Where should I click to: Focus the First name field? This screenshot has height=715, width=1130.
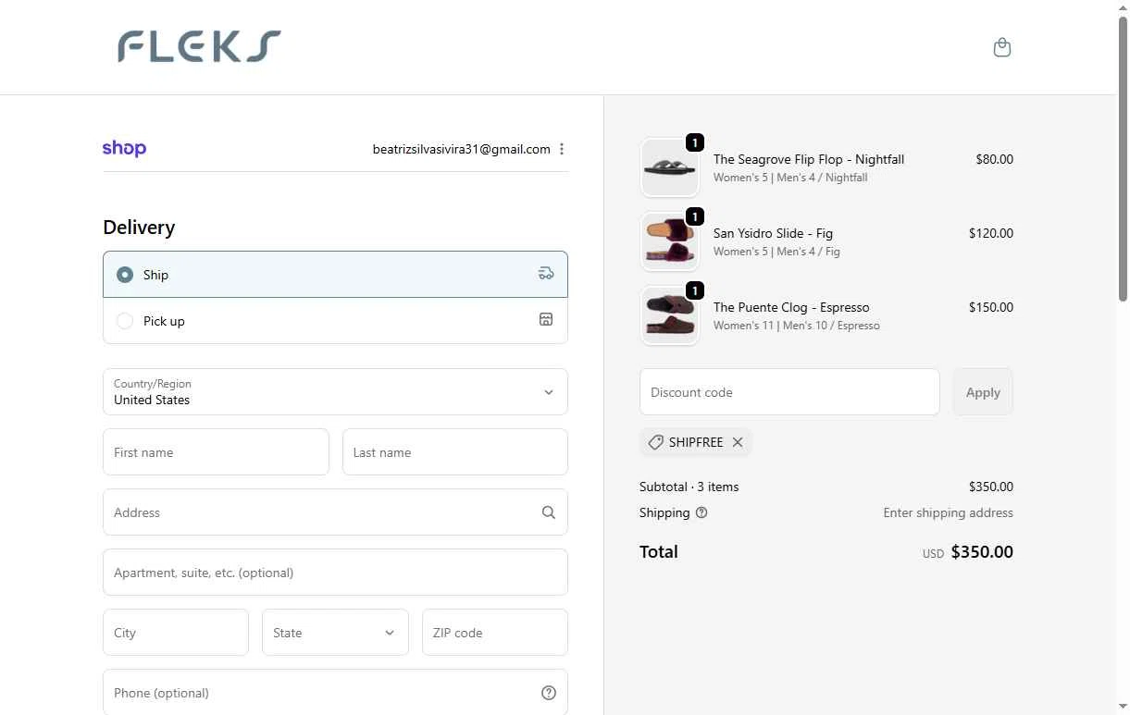pos(216,452)
